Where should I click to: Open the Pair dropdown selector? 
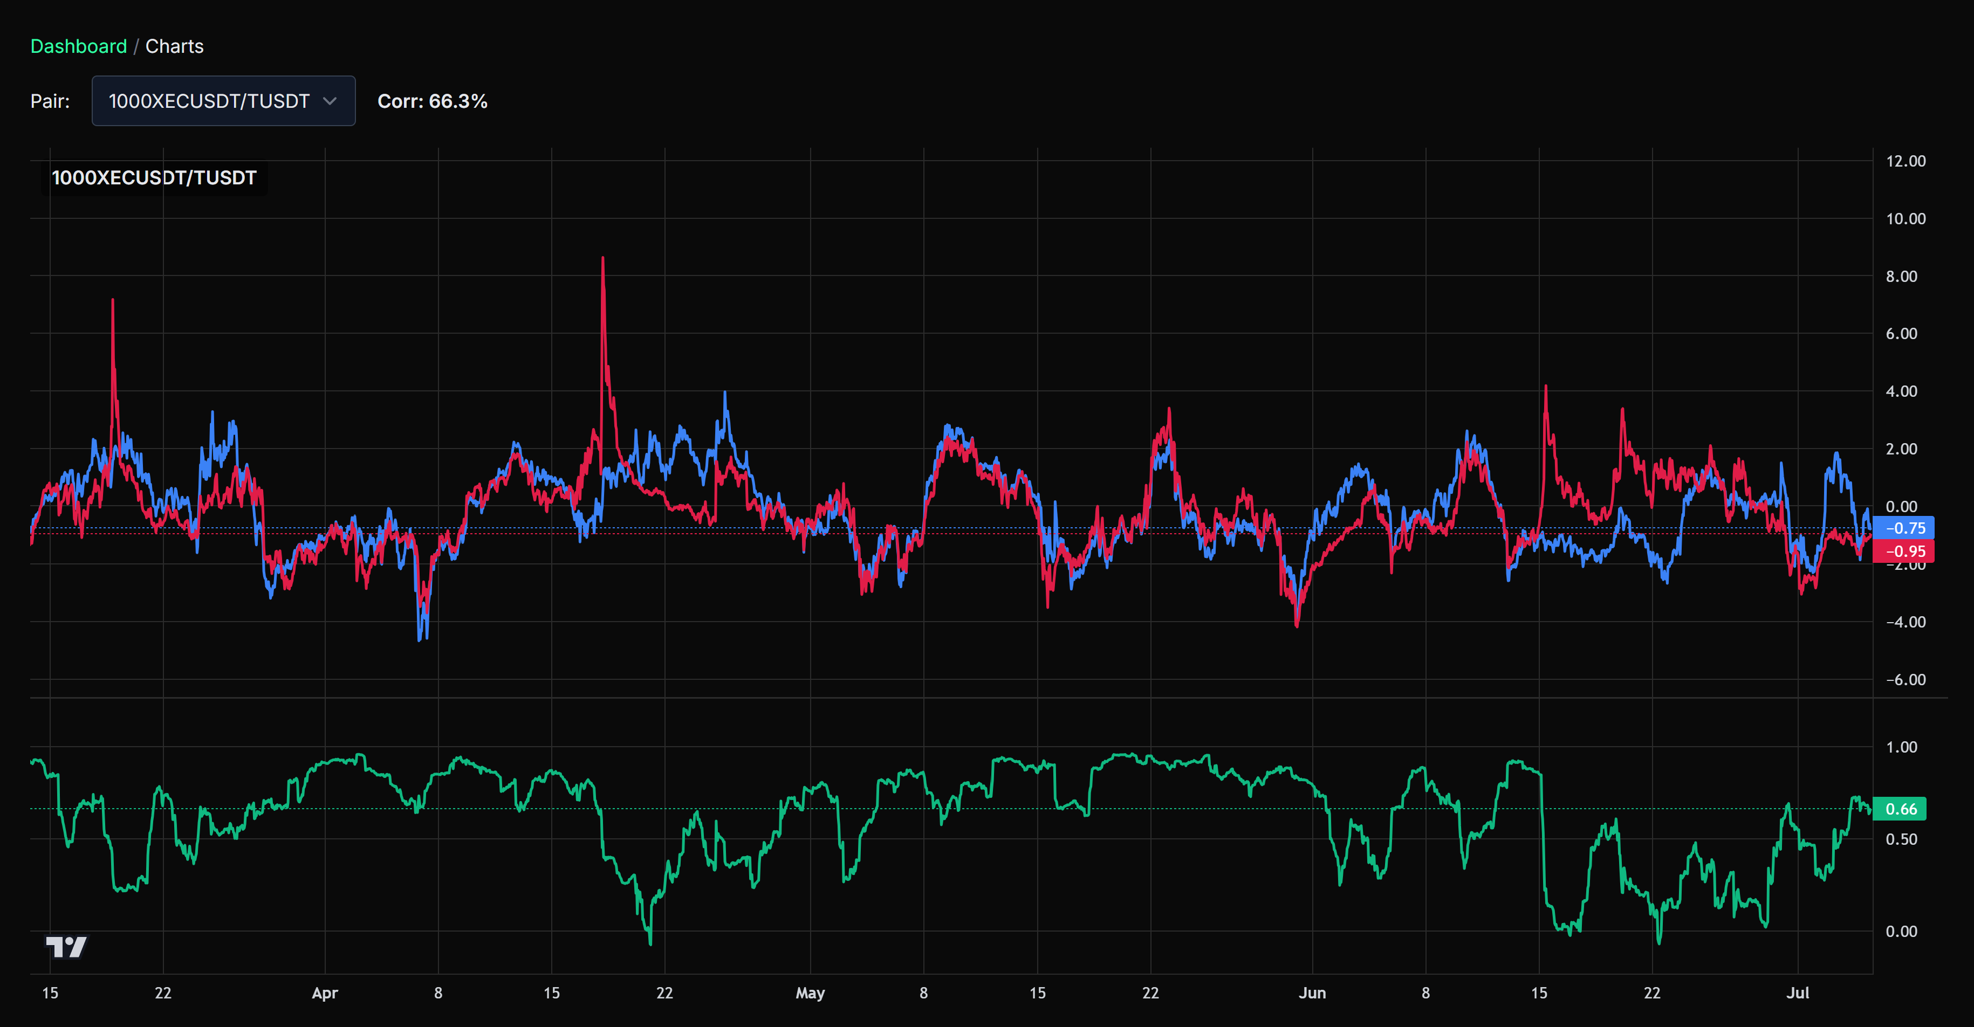(x=223, y=101)
